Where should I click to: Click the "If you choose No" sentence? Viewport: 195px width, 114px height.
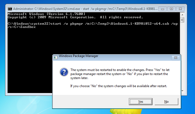(119, 86)
